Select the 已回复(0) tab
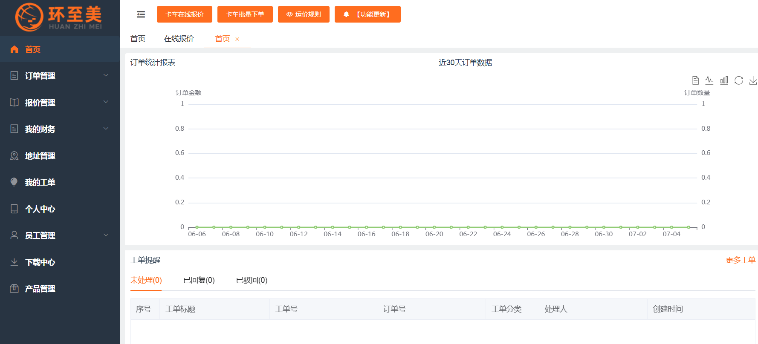This screenshot has width=758, height=344. tap(199, 280)
